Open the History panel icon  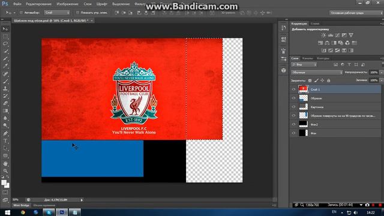284,28
